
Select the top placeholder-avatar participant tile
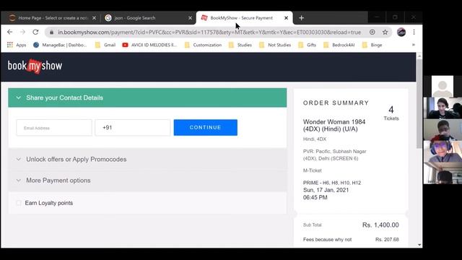[x=443, y=86]
